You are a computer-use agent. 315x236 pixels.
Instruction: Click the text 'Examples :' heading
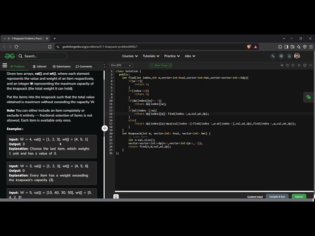pyautogui.click(x=15, y=129)
